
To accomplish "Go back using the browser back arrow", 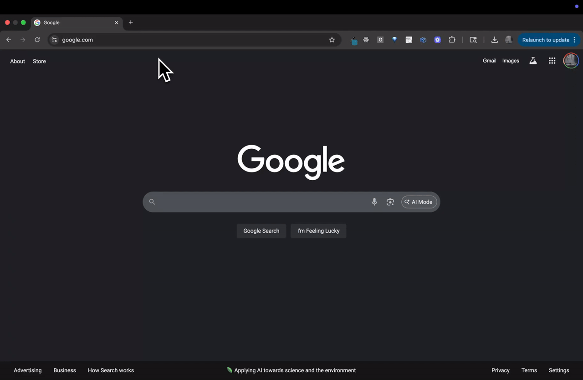I will tap(9, 40).
